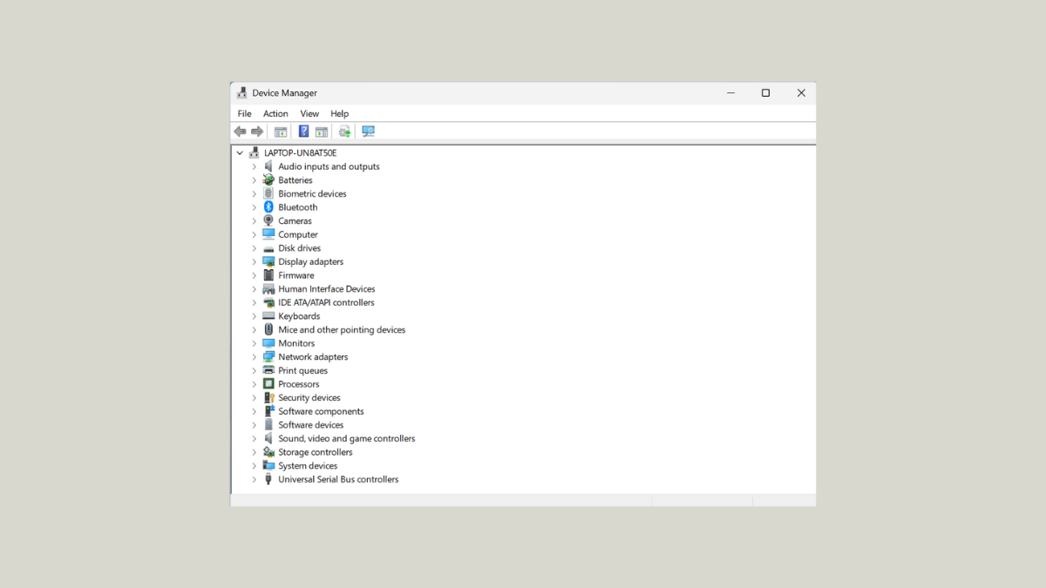Click the forward navigation arrow
The image size is (1046, 588).
click(257, 131)
